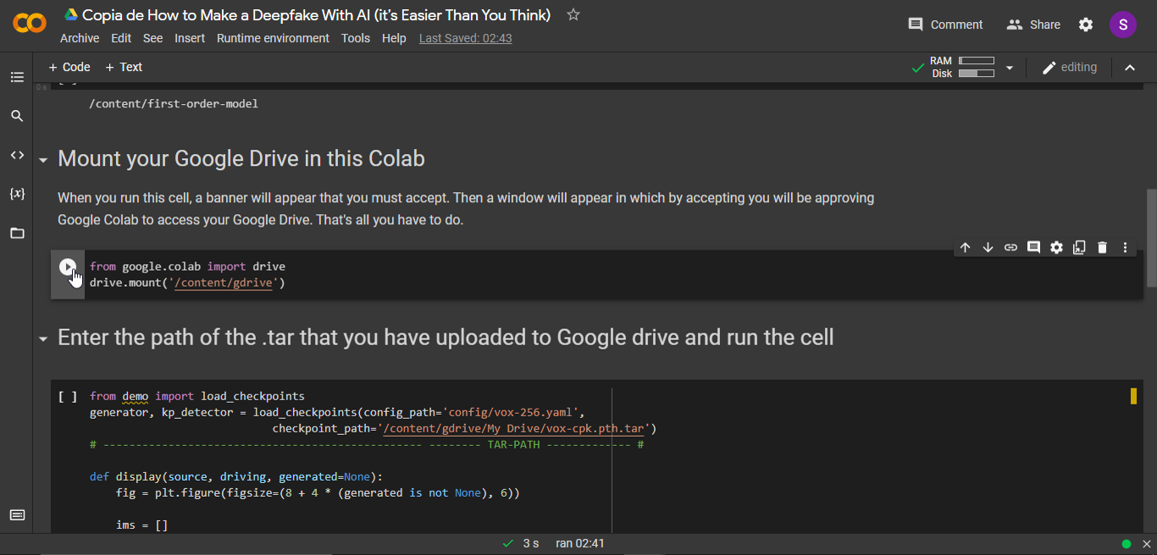Open the table of contents sidebar
This screenshot has height=555, width=1157.
(17, 77)
